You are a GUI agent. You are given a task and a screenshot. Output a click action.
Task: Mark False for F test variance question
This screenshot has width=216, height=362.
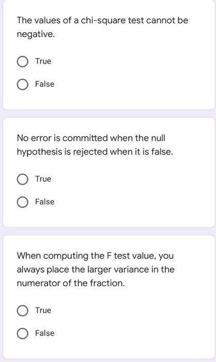[23, 334]
